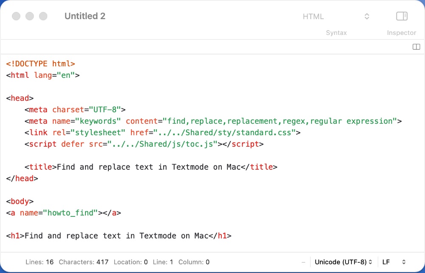Change the LF line ending popup
The width and height of the screenshot is (425, 273).
pyautogui.click(x=394, y=262)
